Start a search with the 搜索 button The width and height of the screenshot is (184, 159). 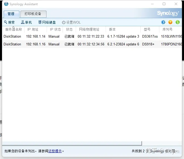9,22
